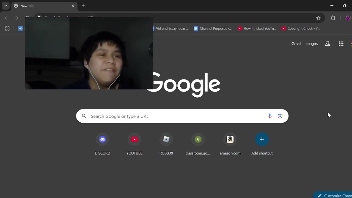Open the amazon.com shortcut
This screenshot has width=352, height=198.
[x=230, y=144]
